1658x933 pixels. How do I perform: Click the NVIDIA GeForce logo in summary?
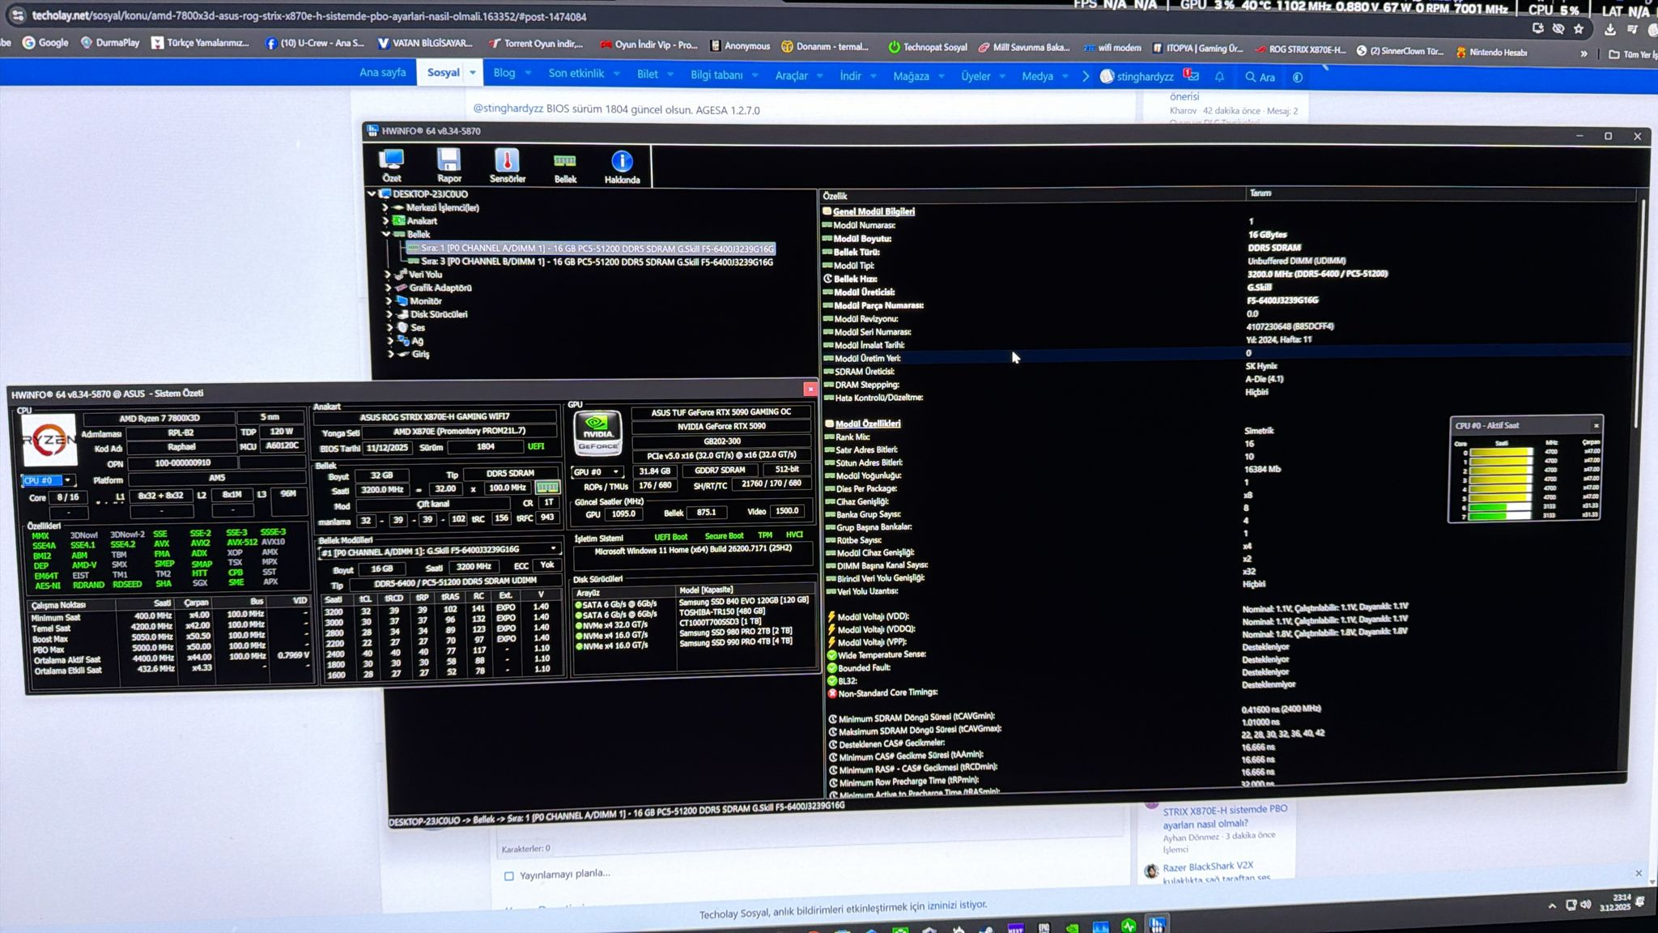tap(597, 432)
